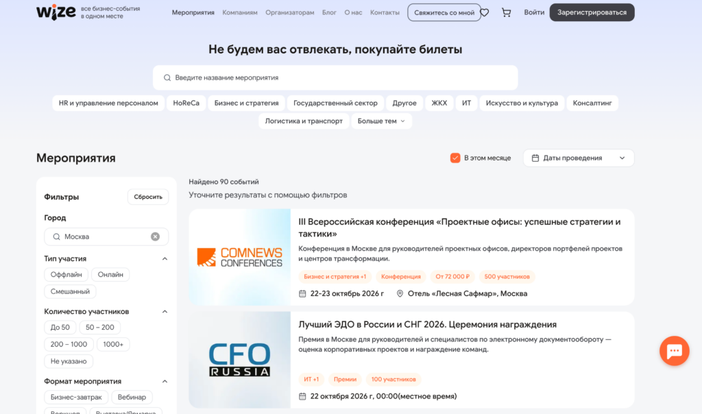Screen dimensions: 702x414
Task: Select the 200 – 1000 participants filter
Action: point(69,345)
